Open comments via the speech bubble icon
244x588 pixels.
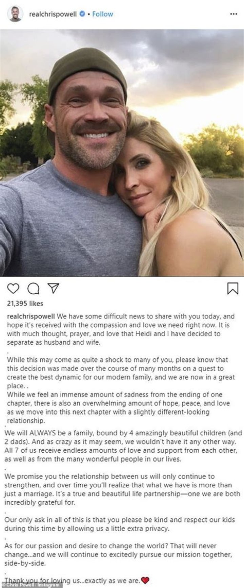pos(33,289)
